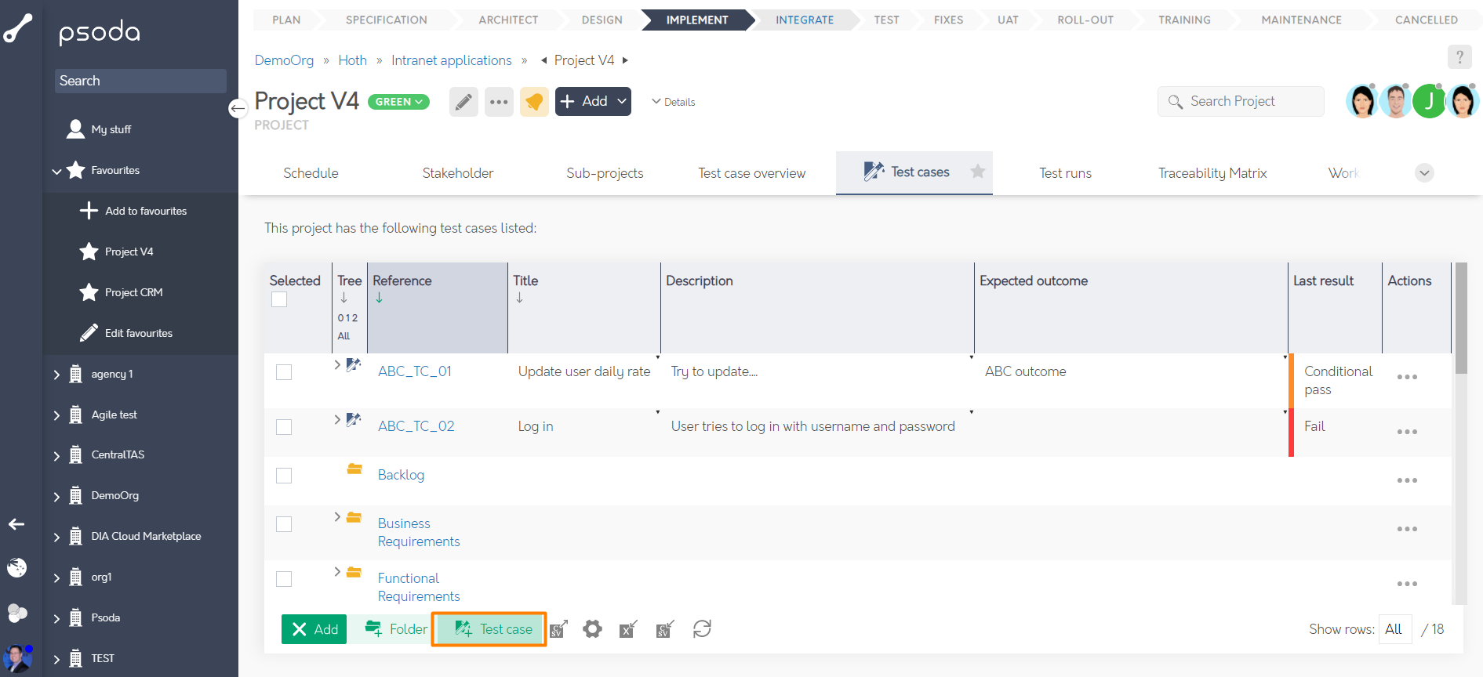
Task: Click the user profile photo in left rail
Action: 17,658
